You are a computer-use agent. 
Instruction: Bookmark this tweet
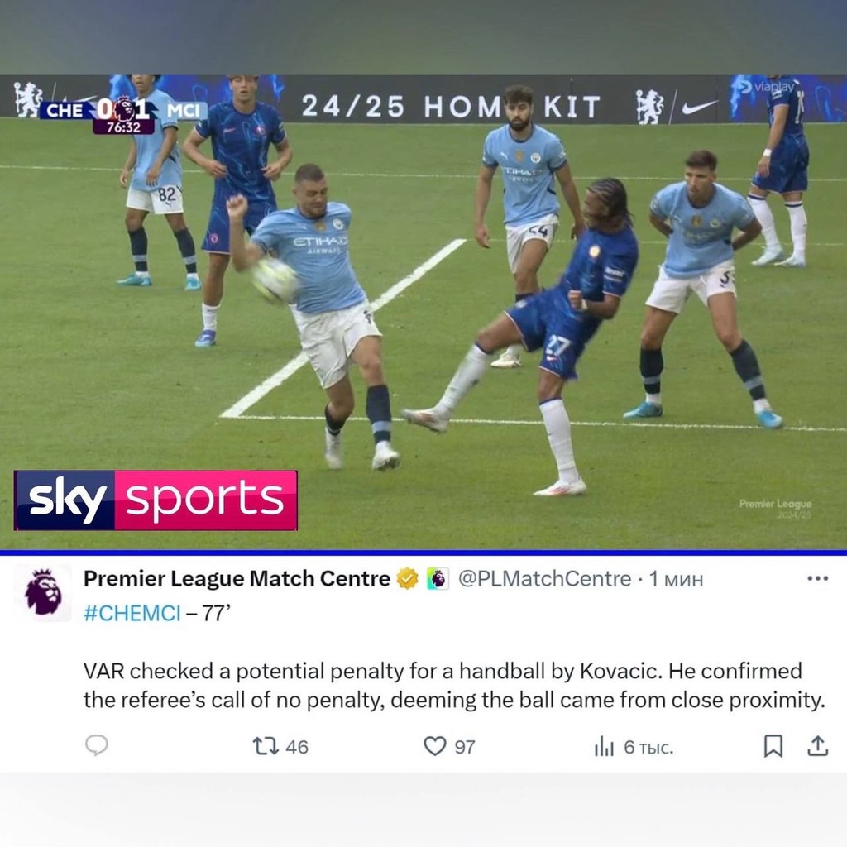[x=773, y=746]
